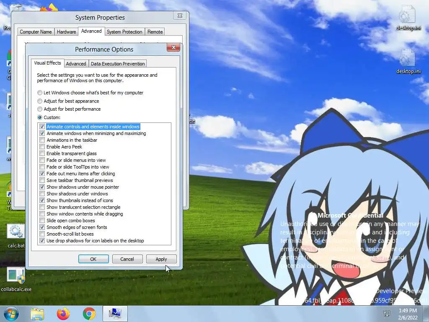429x322 pixels.
Task: Check Fade or slide menus into view
Action: coord(42,160)
